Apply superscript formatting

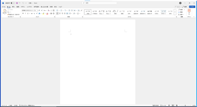coord(37,14)
